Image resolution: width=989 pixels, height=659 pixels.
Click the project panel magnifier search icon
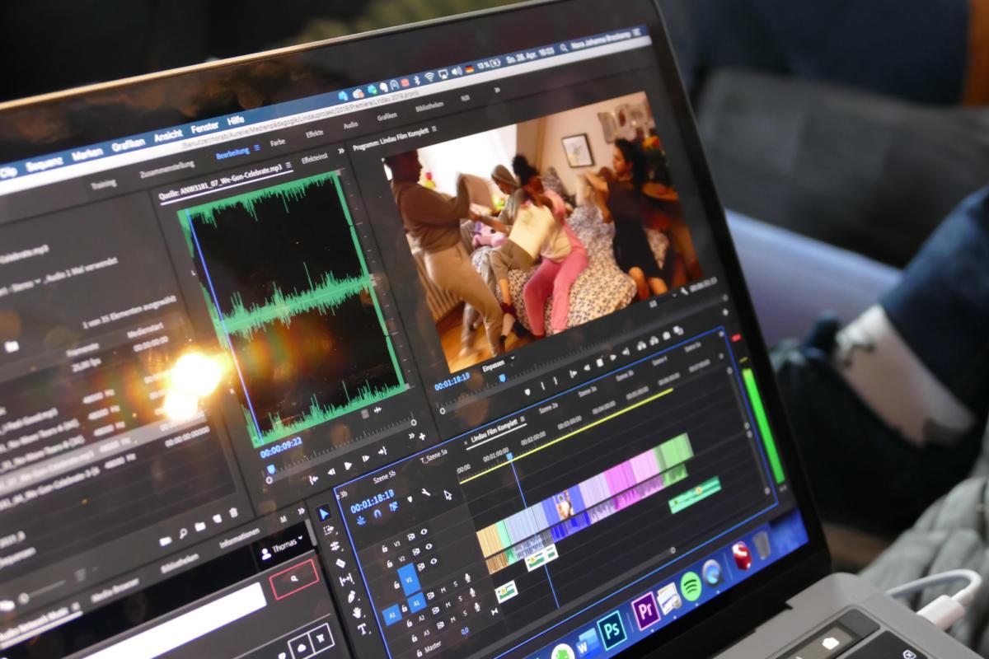click(x=183, y=533)
